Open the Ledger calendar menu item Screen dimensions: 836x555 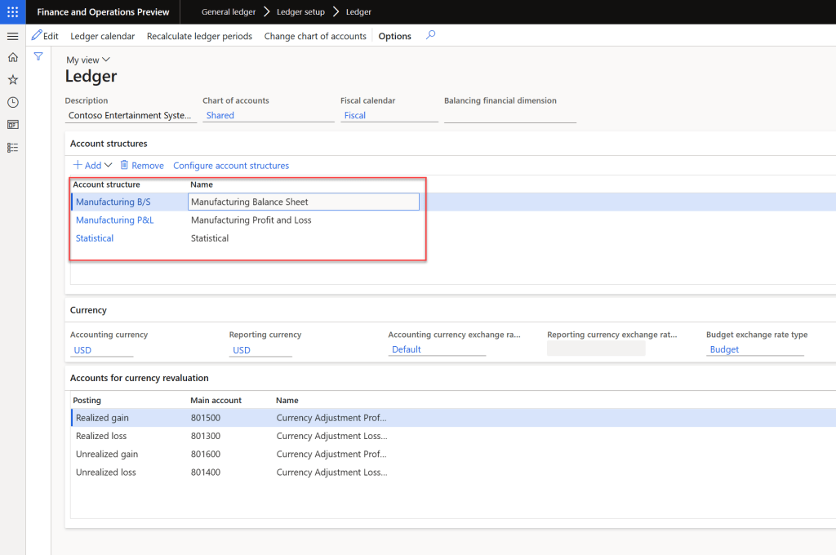point(103,36)
